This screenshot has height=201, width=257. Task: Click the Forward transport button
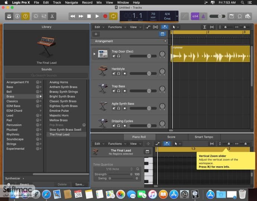81,16
